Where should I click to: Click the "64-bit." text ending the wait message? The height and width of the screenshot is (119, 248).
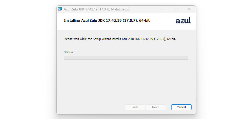click(x=172, y=39)
